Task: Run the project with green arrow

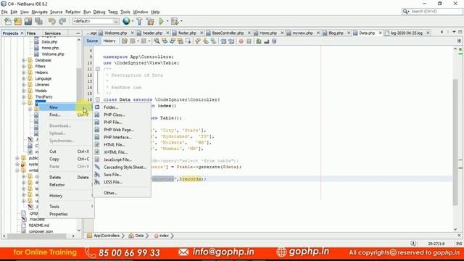Action: 161,21
